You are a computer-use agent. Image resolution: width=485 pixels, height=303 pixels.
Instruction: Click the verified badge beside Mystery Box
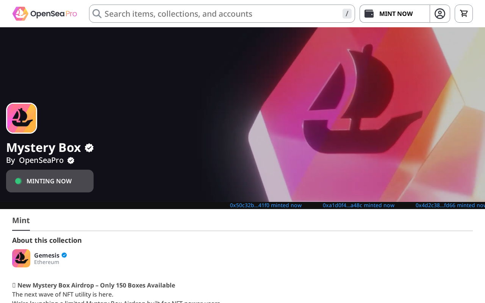tap(89, 148)
